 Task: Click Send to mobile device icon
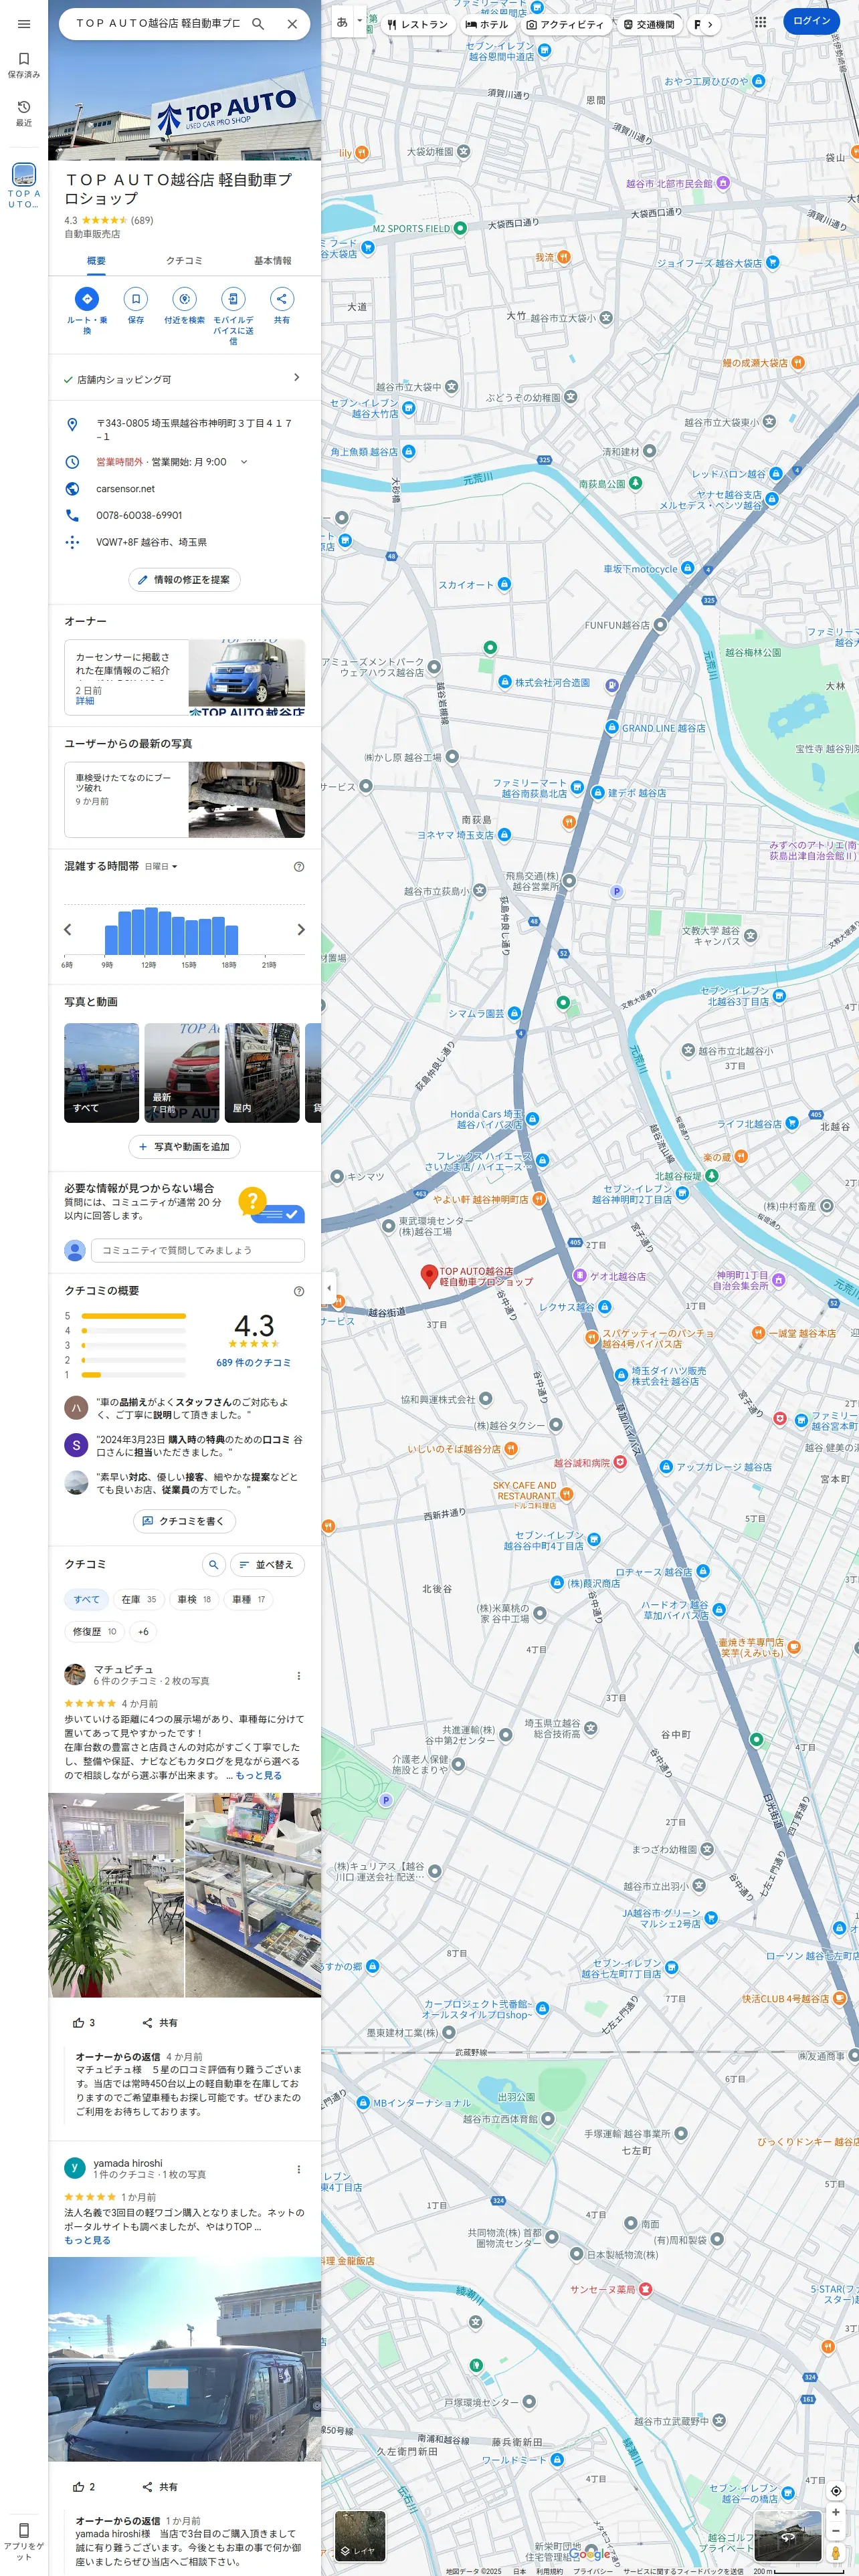click(233, 299)
